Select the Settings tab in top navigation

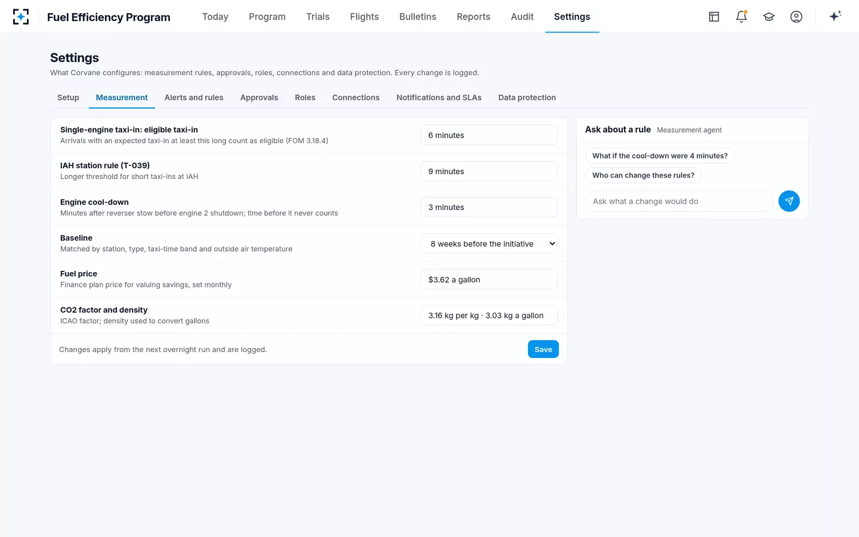pyautogui.click(x=572, y=17)
